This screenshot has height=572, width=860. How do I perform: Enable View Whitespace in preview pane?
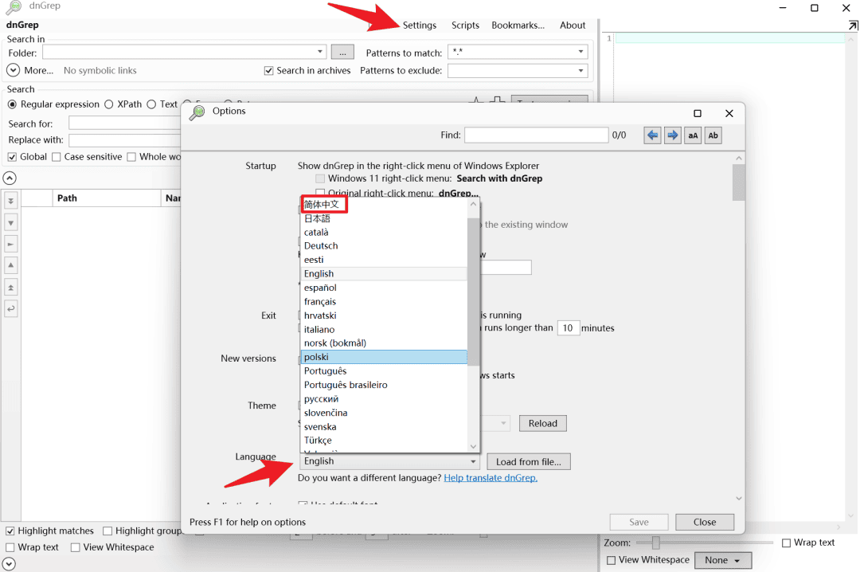(x=611, y=560)
